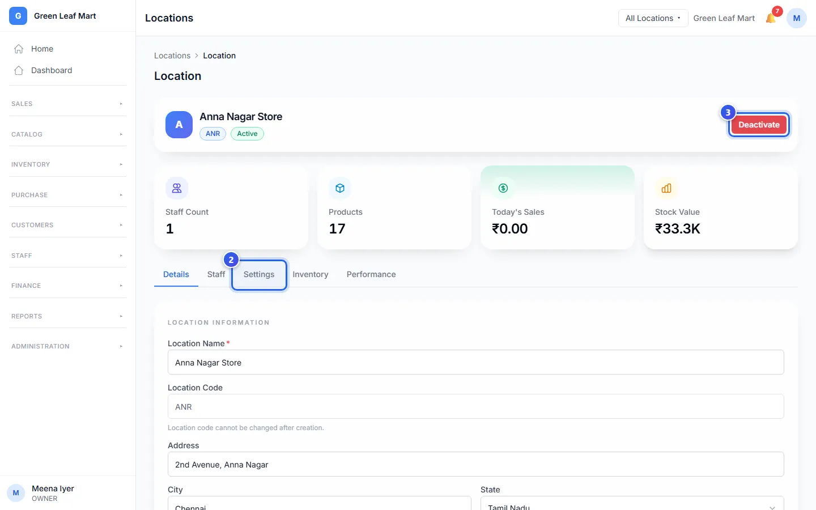Viewport: 816px width, 510px height.
Task: Open notifications bell icon
Action: [x=771, y=18]
